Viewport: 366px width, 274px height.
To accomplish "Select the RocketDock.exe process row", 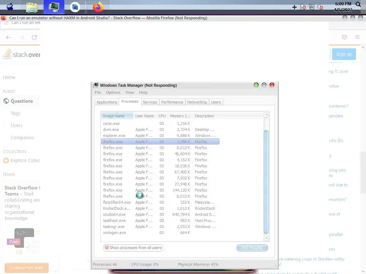I will (x=160, y=208).
